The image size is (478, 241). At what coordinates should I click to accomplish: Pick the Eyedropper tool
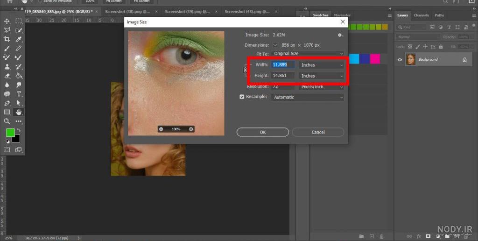pos(19,39)
